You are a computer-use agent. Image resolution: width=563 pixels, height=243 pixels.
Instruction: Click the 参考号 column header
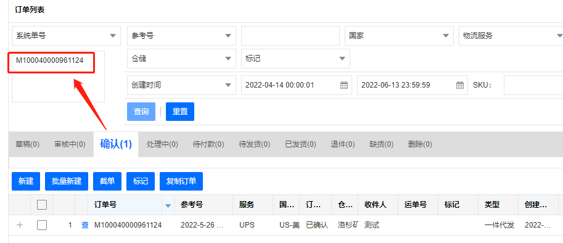(x=203, y=205)
